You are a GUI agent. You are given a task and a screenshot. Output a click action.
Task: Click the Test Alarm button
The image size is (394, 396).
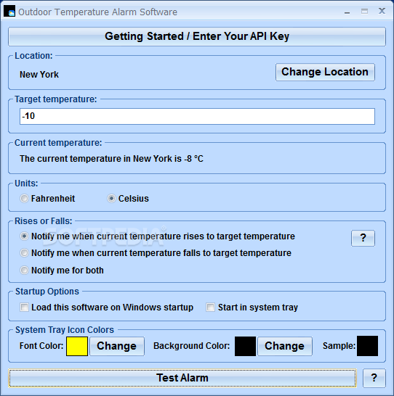(182, 378)
